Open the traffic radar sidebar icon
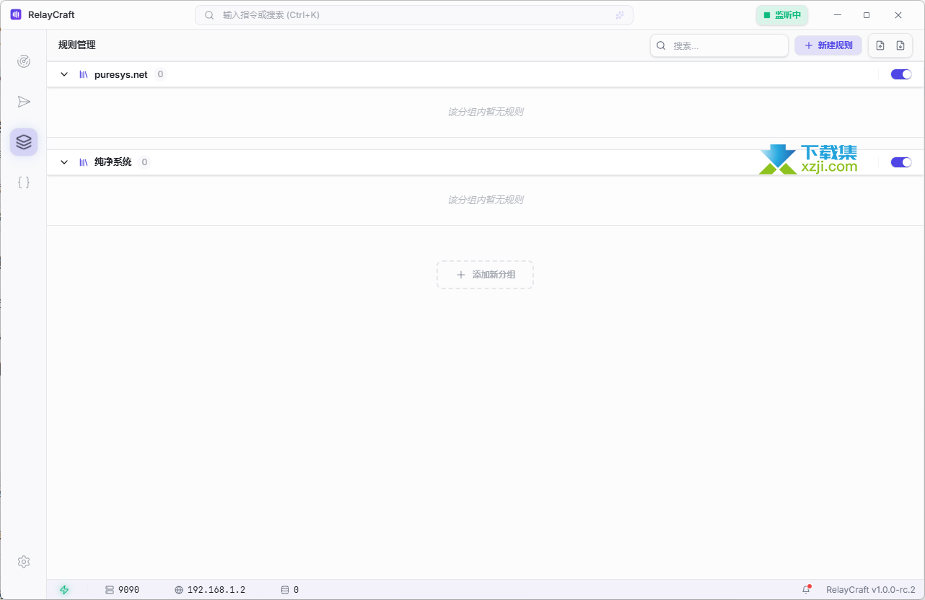 pos(24,61)
